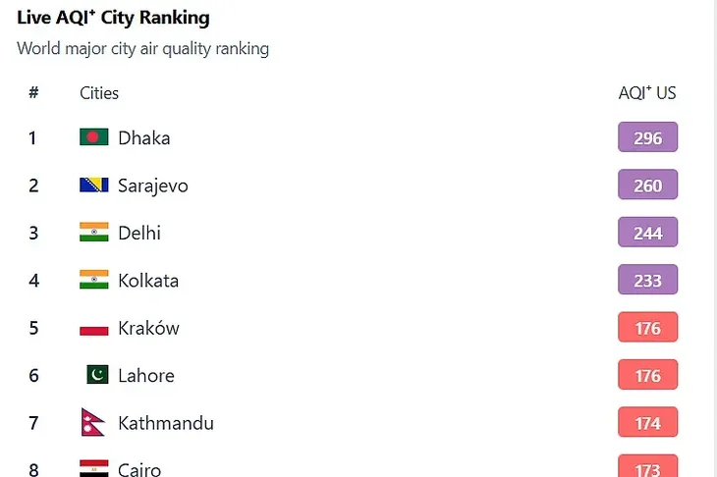Click the Cities column header
This screenshot has height=477, width=717.
[98, 93]
